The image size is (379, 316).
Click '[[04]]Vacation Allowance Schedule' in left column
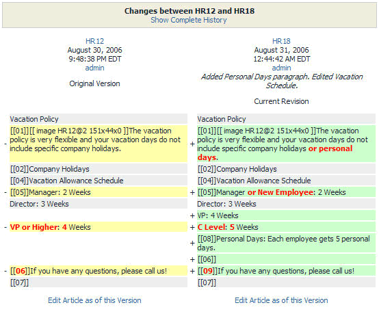[x=99, y=181]
